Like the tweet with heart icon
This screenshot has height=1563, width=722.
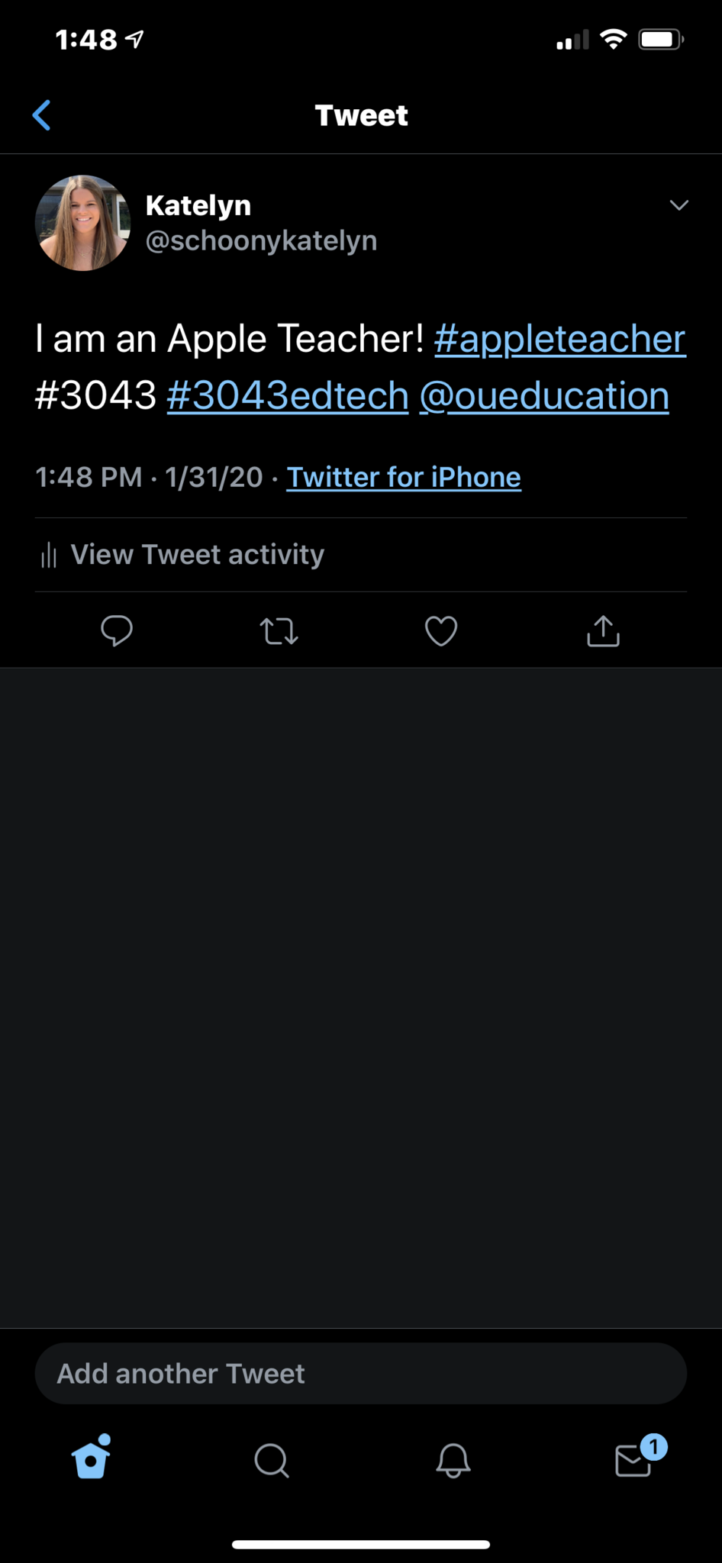(x=441, y=631)
